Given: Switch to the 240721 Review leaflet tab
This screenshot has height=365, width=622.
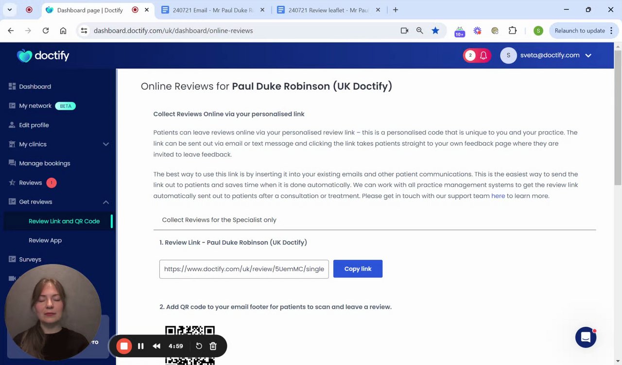Looking at the screenshot, I should click(328, 10).
